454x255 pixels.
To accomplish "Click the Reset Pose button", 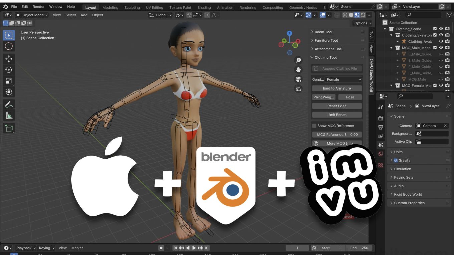I will [x=337, y=106].
